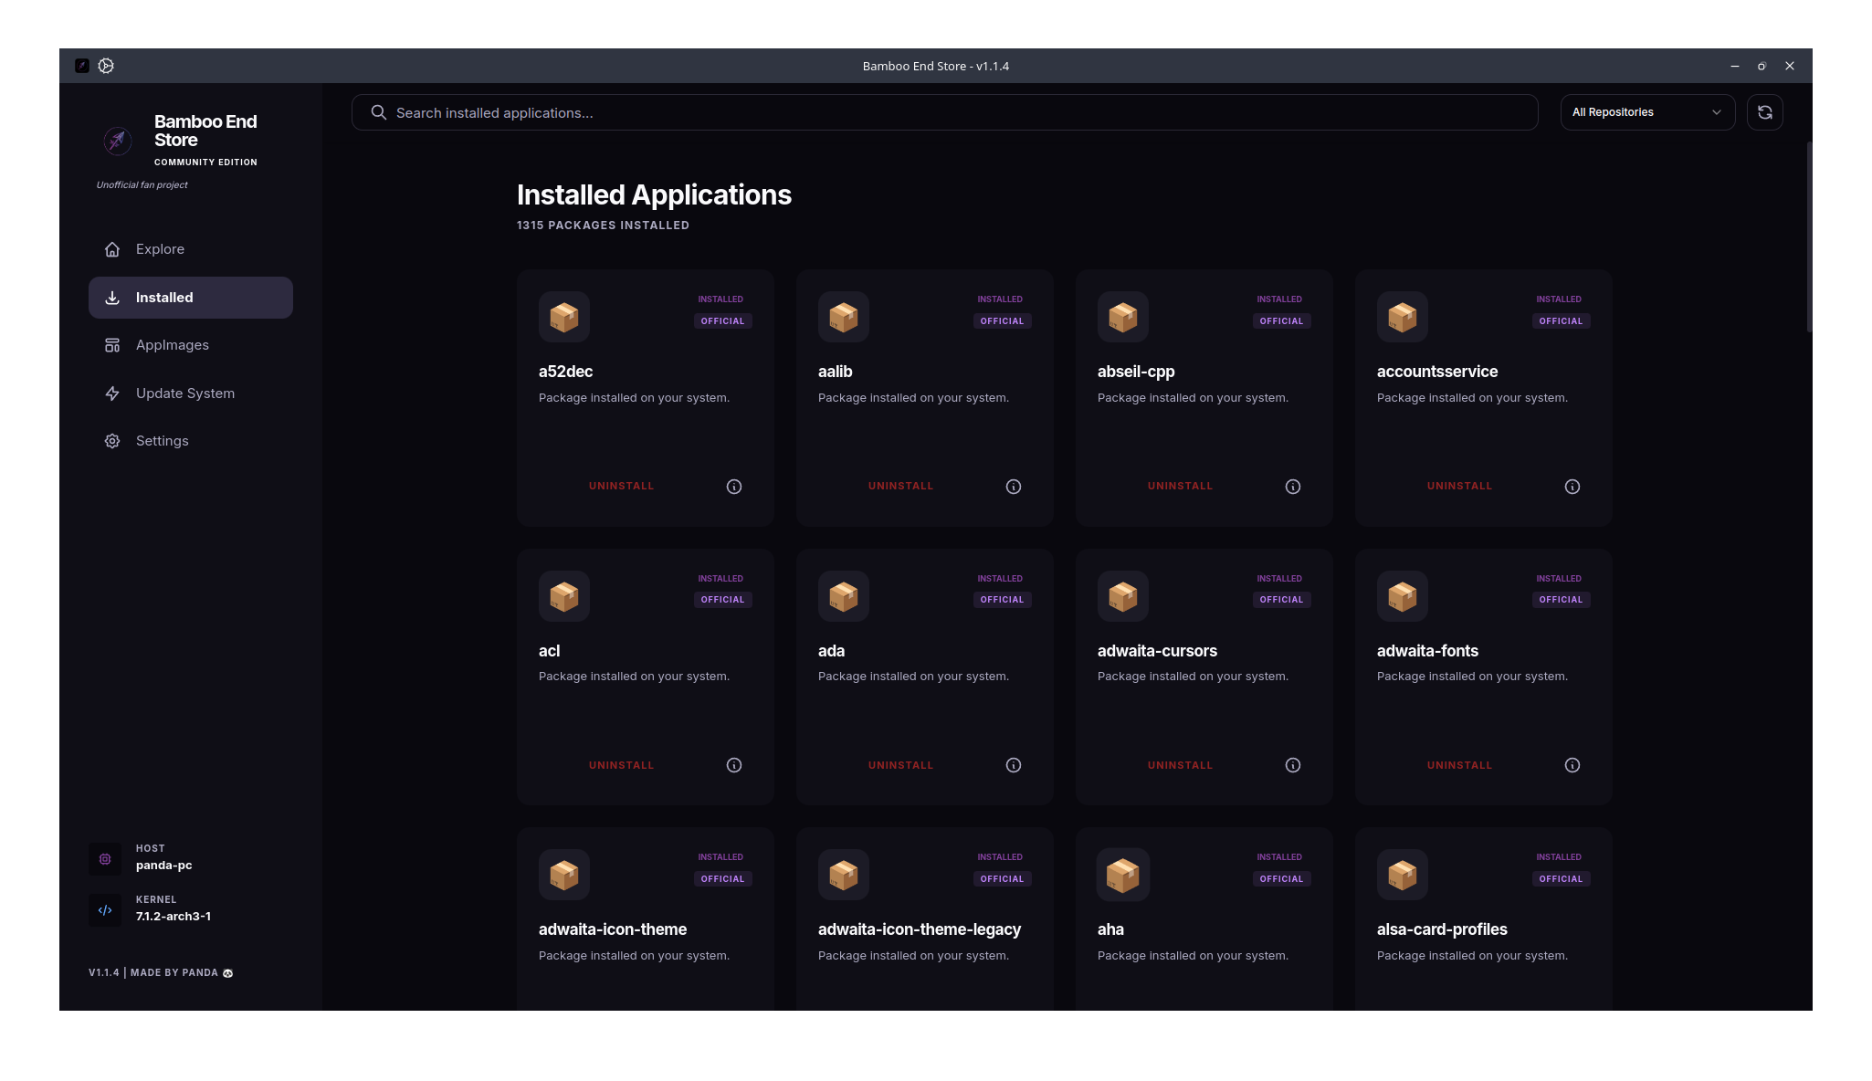
Task: Uninstall the adwaita-cursors package
Action: 1180,765
